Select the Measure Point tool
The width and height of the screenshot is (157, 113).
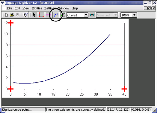pyautogui.click(x=92, y=15)
